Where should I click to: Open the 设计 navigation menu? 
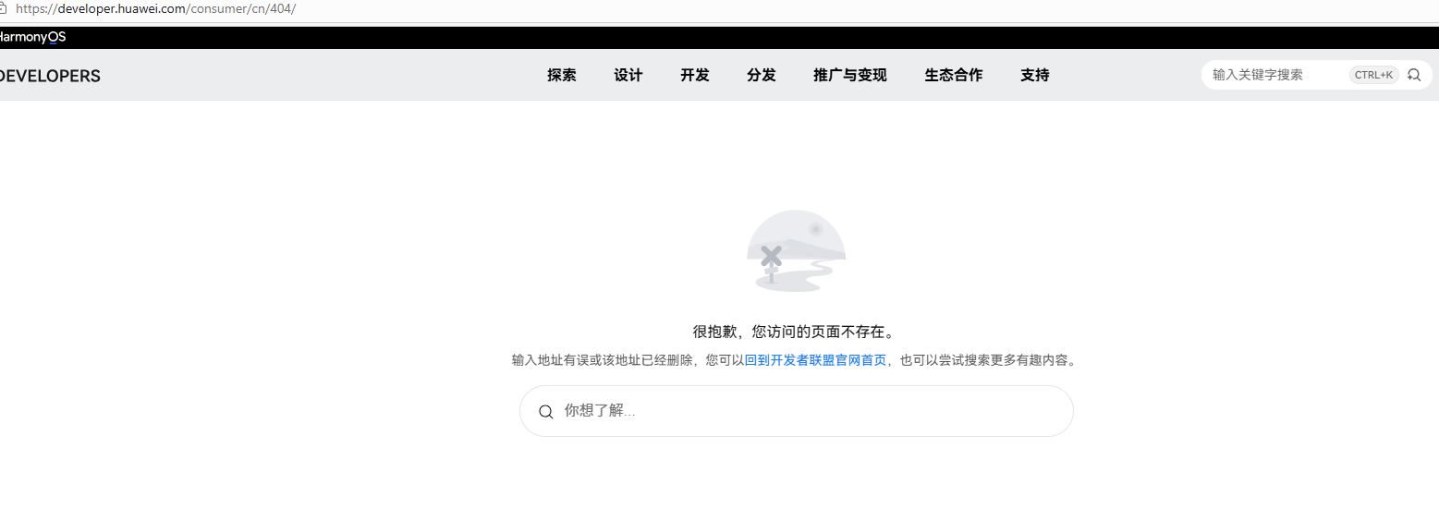click(628, 76)
